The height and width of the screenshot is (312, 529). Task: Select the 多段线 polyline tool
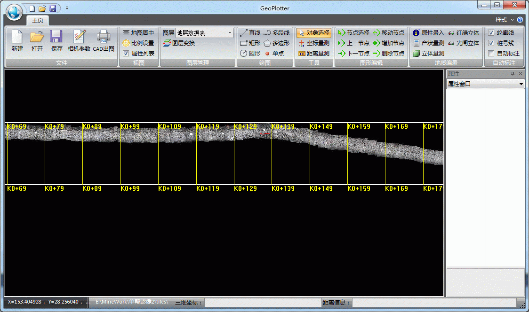pyautogui.click(x=277, y=33)
